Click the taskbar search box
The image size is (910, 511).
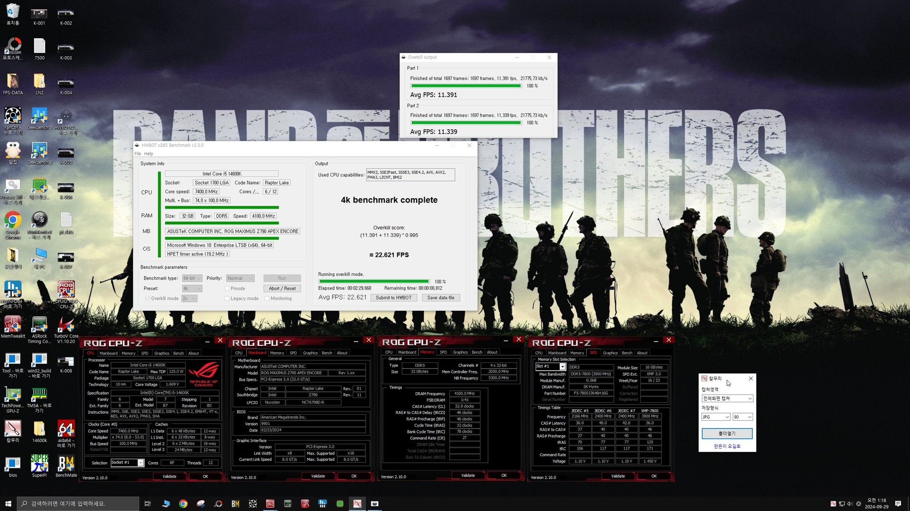pyautogui.click(x=78, y=503)
